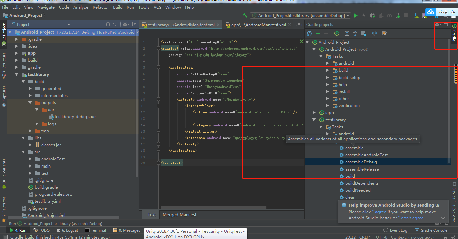Open the Event Log
Screen dimensions: 458x239
pos(395,230)
